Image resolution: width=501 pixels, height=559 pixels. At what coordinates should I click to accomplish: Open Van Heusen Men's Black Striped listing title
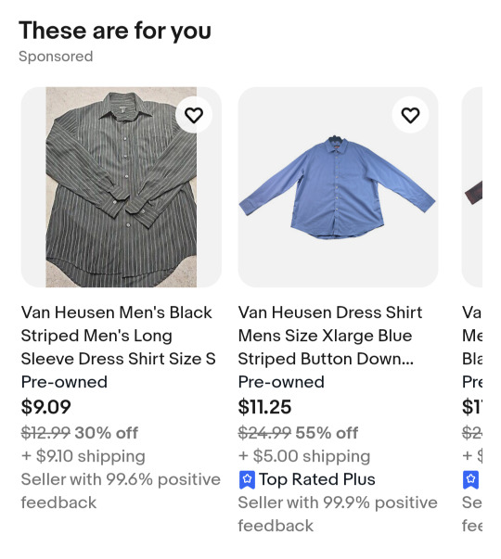tap(118, 336)
